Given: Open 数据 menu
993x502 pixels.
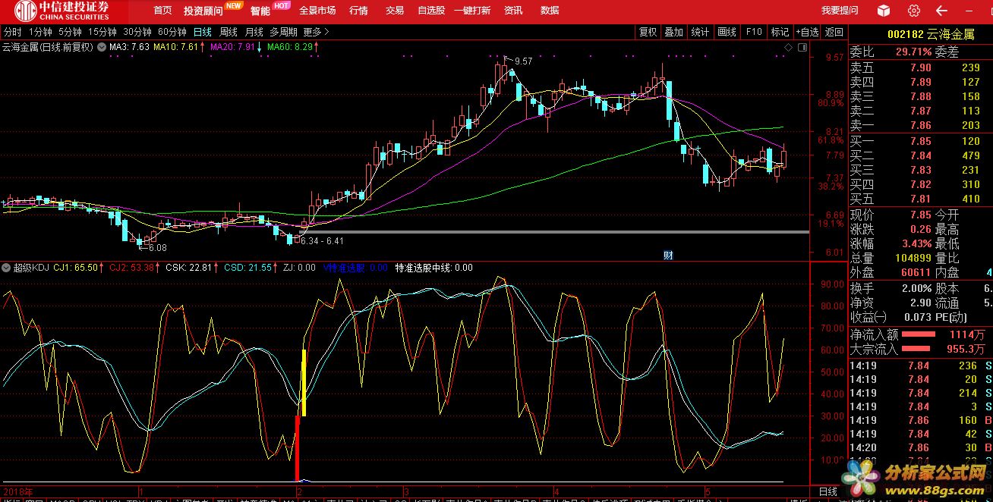Looking at the screenshot, I should (550, 11).
